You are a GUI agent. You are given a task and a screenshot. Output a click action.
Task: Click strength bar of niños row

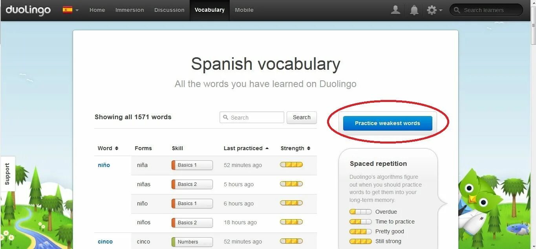point(291,222)
